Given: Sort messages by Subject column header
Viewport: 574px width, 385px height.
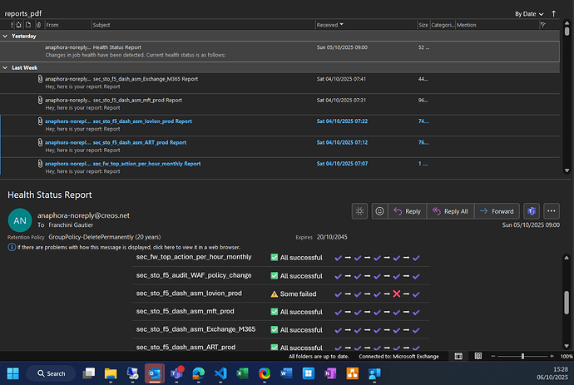Looking at the screenshot, I should pyautogui.click(x=101, y=26).
